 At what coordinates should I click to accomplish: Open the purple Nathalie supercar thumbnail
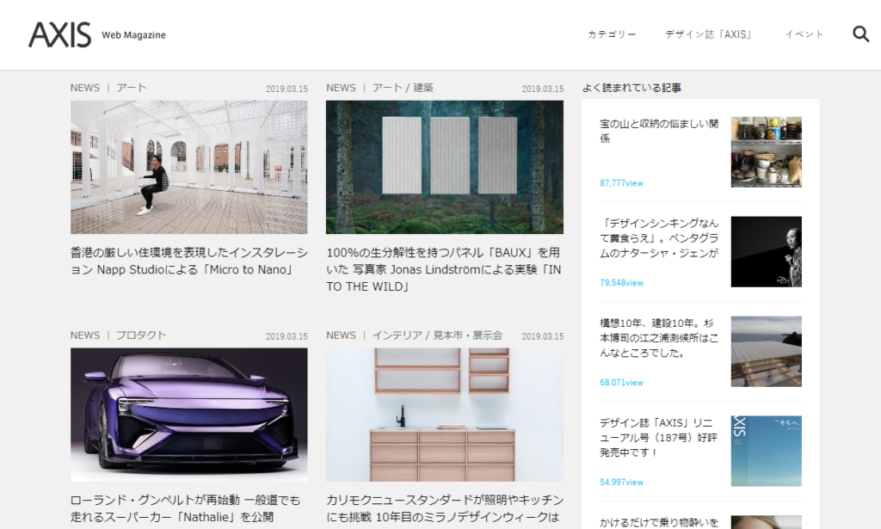click(188, 415)
